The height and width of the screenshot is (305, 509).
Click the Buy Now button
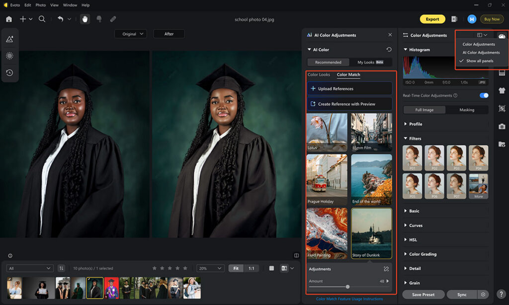492,19
